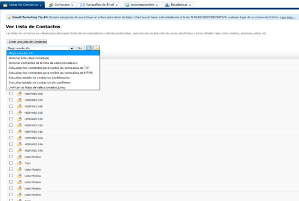Click the contact list icon for HISPANO 04B
299x201 pixels.
(x=20, y=106)
